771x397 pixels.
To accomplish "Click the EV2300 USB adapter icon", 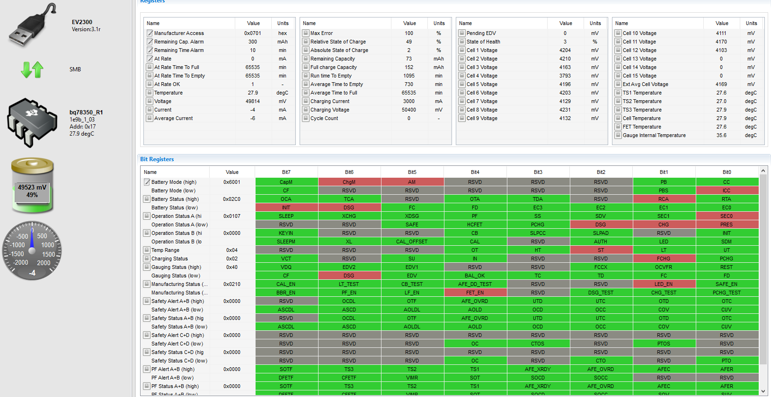I will click(x=32, y=25).
